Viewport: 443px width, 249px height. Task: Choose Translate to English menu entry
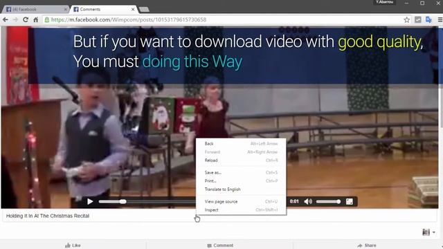tap(241, 190)
